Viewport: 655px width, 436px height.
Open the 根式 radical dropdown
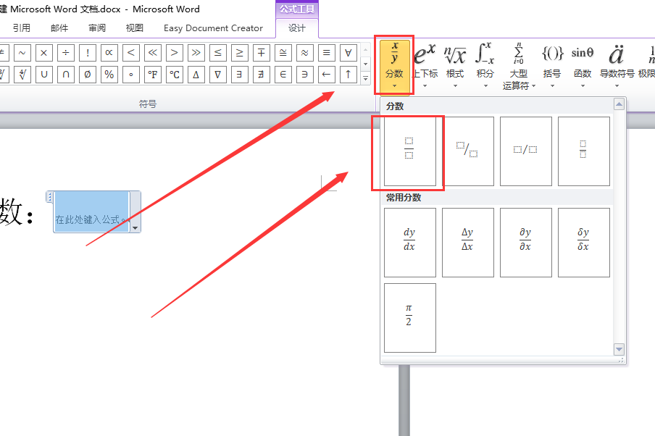(455, 65)
